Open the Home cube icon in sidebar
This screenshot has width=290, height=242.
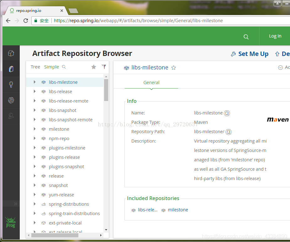click(x=11, y=53)
